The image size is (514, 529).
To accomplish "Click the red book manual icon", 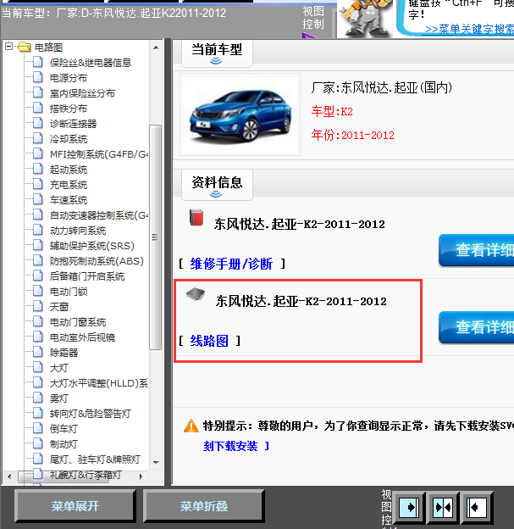I will click(196, 217).
